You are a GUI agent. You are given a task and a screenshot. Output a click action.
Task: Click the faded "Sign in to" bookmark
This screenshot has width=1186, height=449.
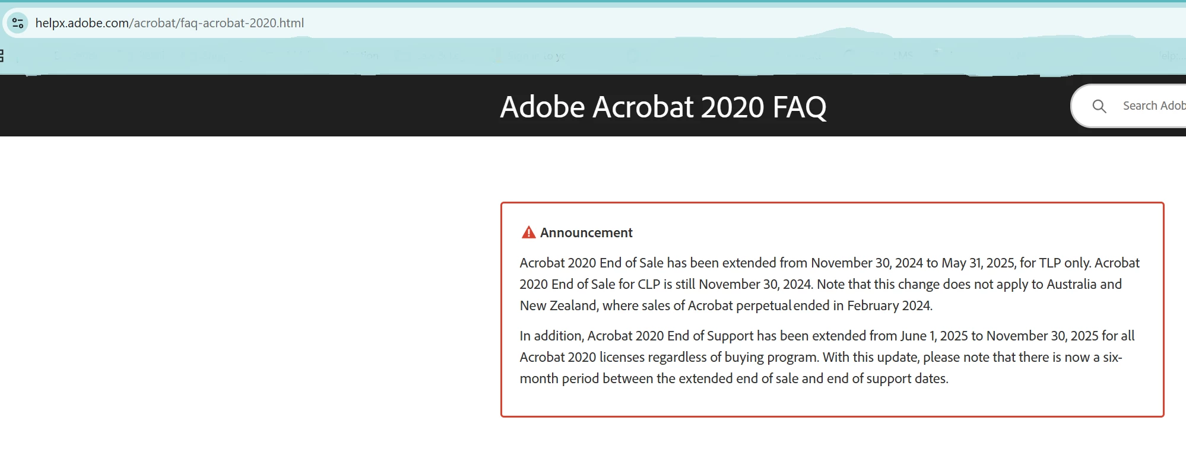click(x=535, y=56)
